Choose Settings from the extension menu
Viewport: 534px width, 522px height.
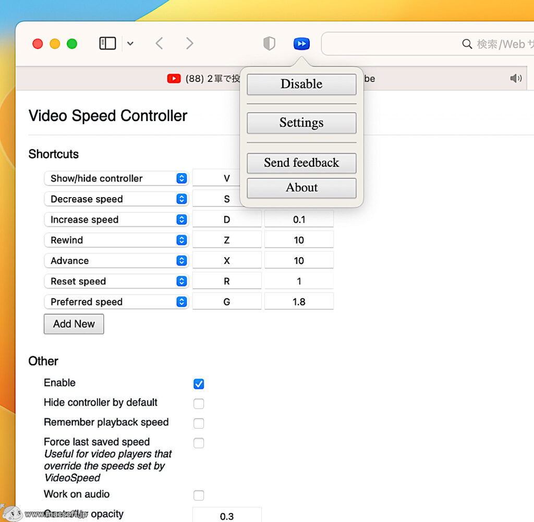pyautogui.click(x=301, y=123)
